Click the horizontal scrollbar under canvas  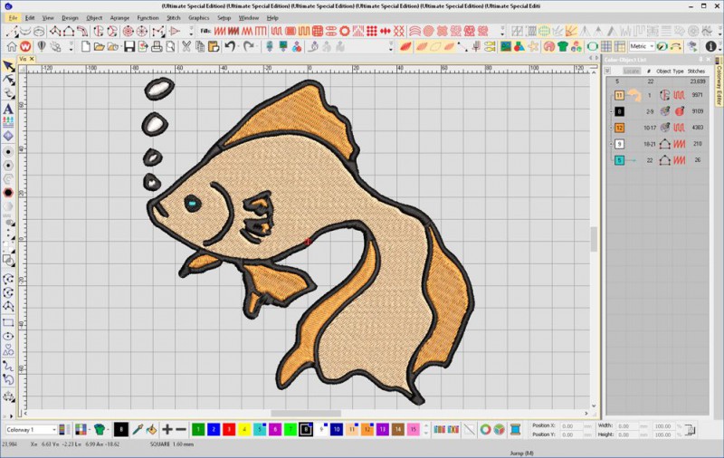306,414
